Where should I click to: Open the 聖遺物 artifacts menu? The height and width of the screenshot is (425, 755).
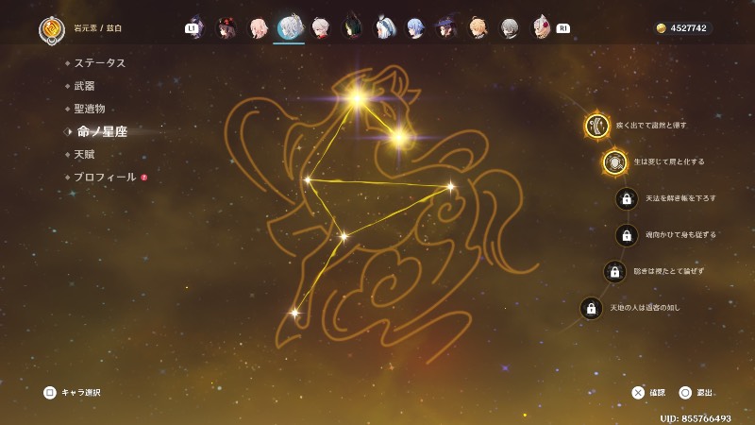pos(90,109)
